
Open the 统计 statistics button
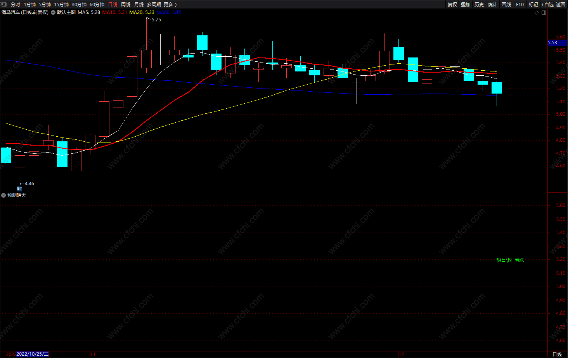coord(493,5)
